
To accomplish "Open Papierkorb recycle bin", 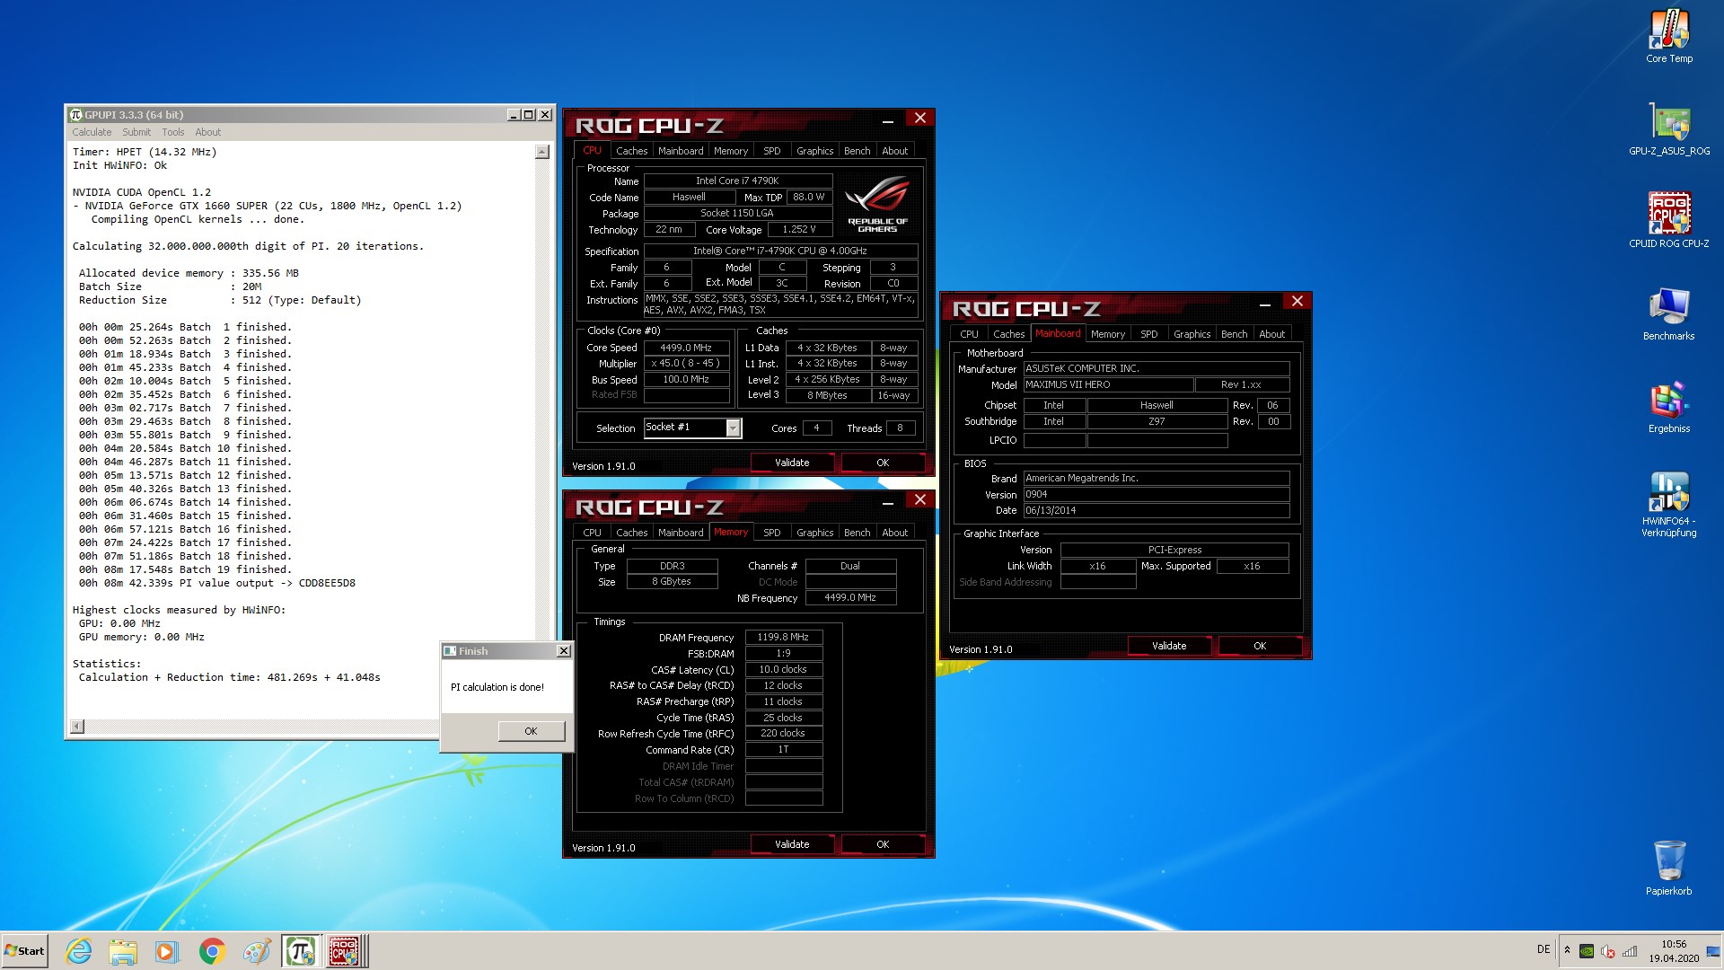I will pos(1669,868).
